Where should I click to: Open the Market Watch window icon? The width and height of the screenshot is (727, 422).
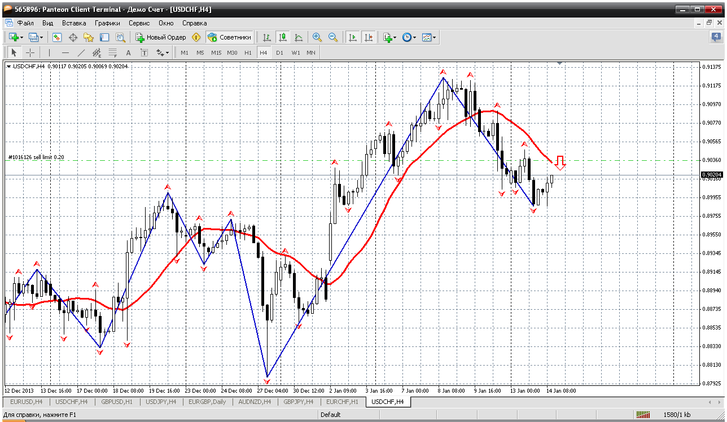coord(57,37)
